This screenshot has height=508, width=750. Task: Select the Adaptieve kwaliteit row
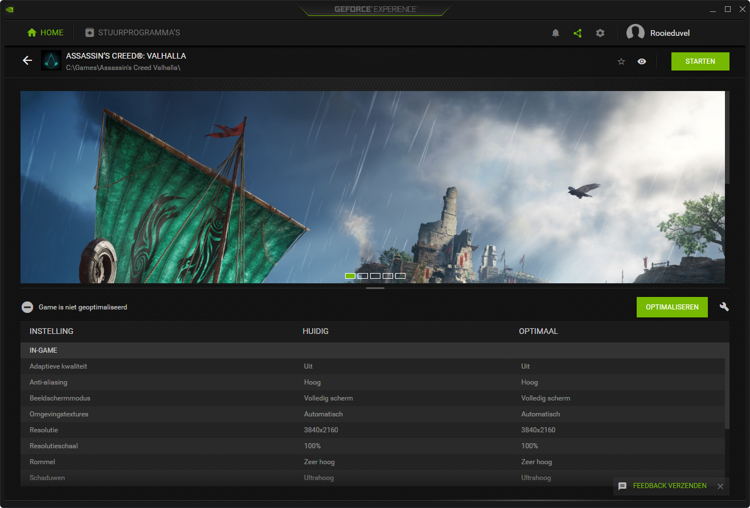[372, 366]
